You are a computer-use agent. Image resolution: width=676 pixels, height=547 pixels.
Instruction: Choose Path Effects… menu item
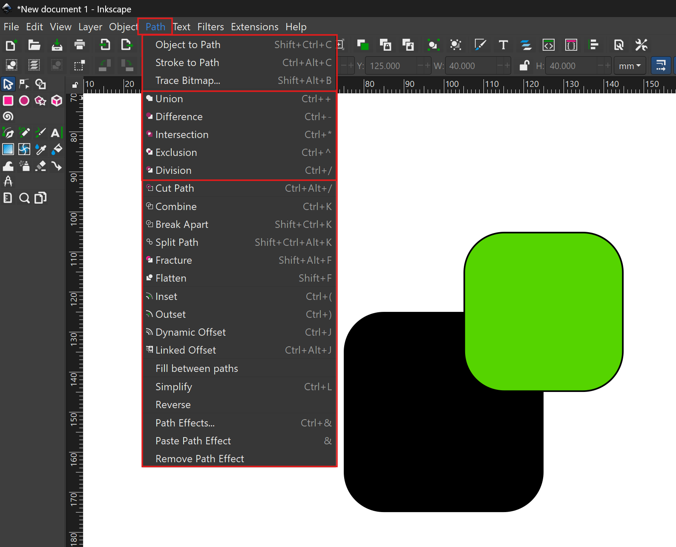tap(239, 423)
